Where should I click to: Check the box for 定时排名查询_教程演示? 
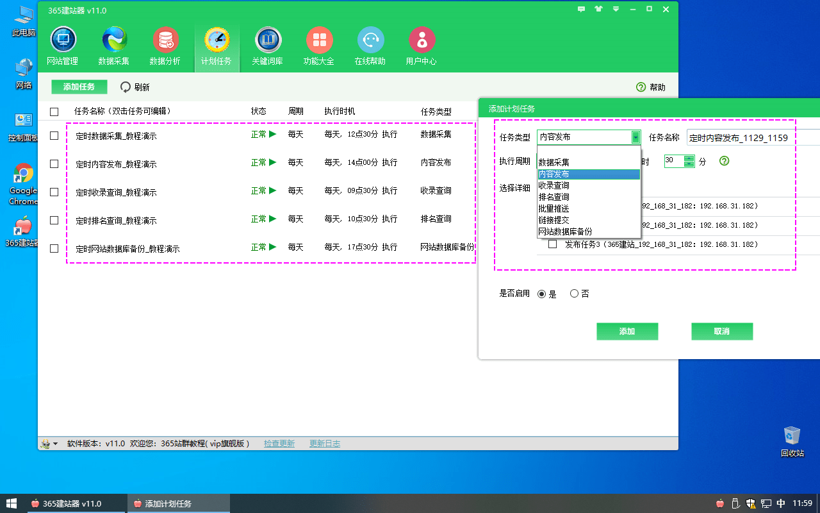54,220
